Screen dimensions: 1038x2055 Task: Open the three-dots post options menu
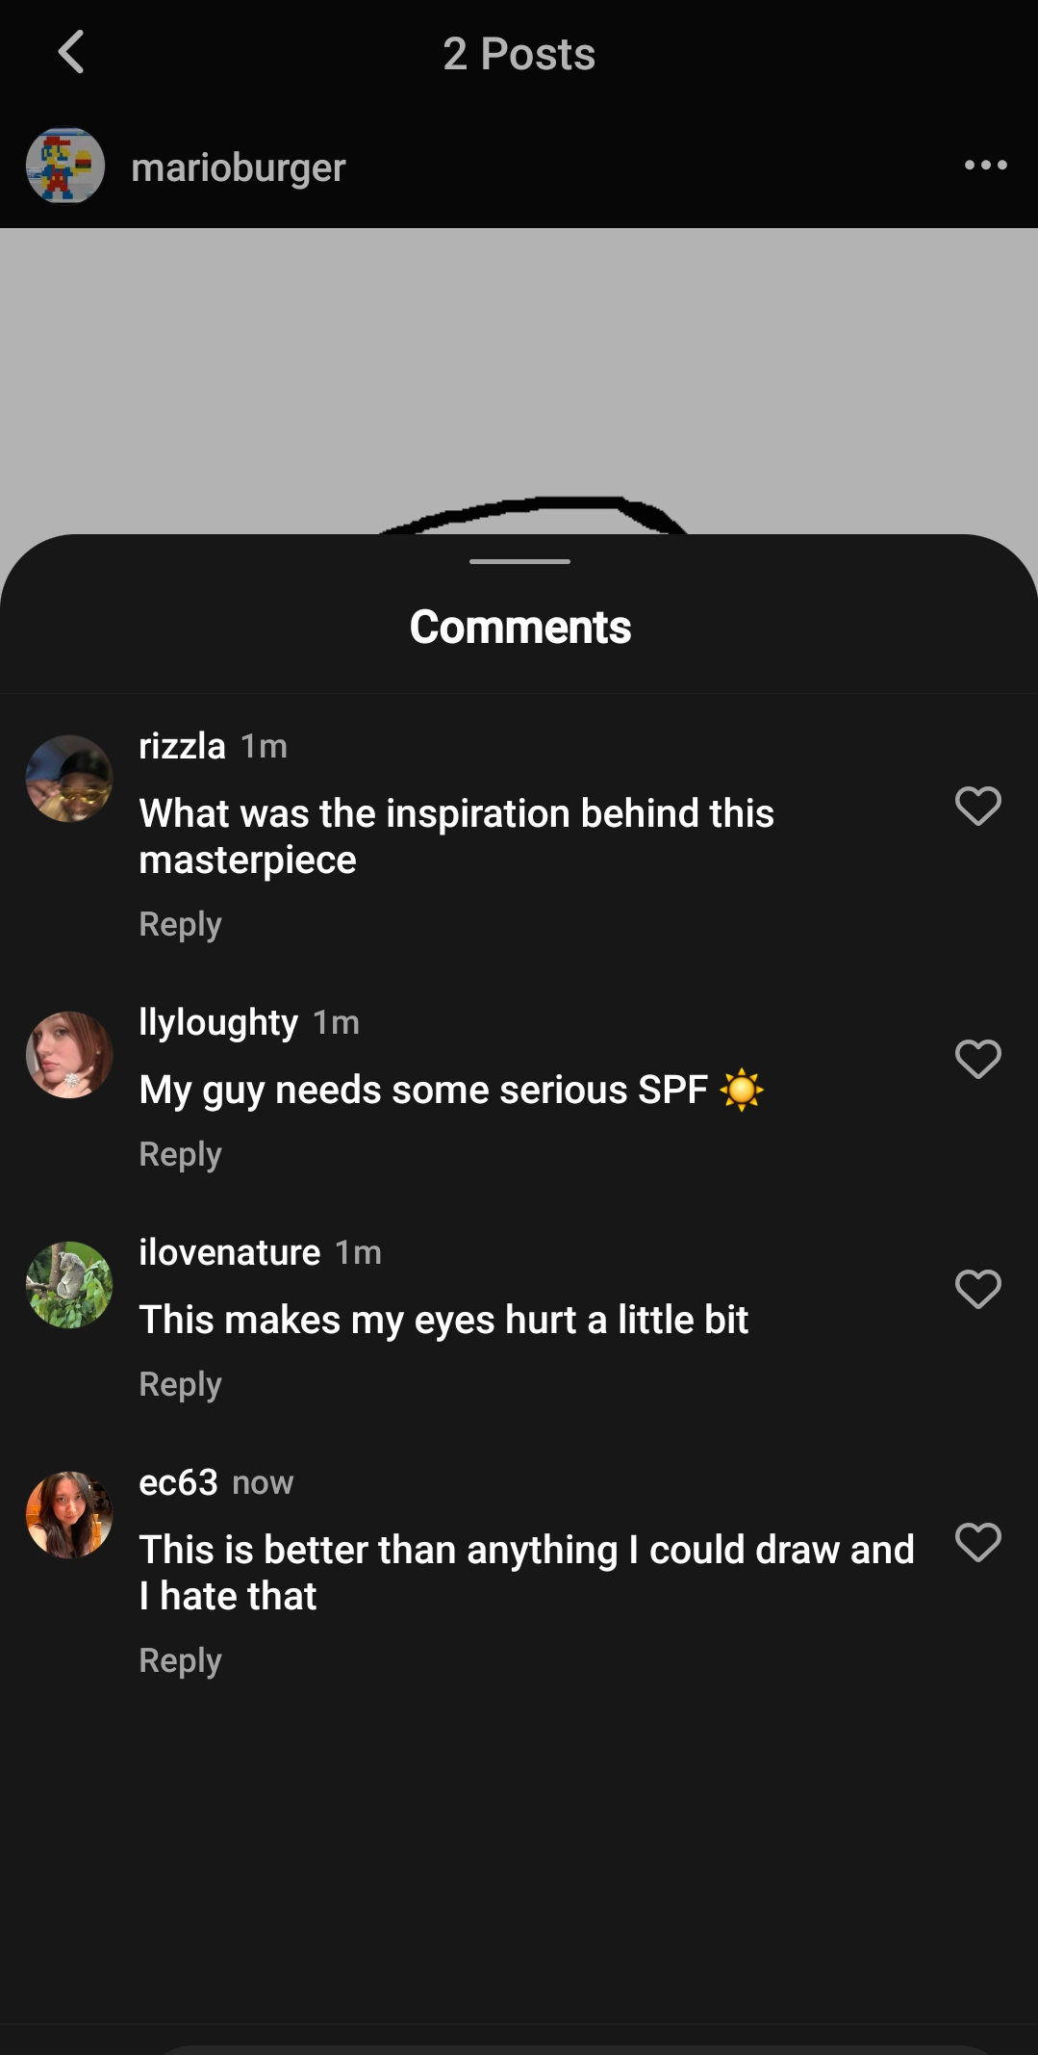tap(985, 166)
